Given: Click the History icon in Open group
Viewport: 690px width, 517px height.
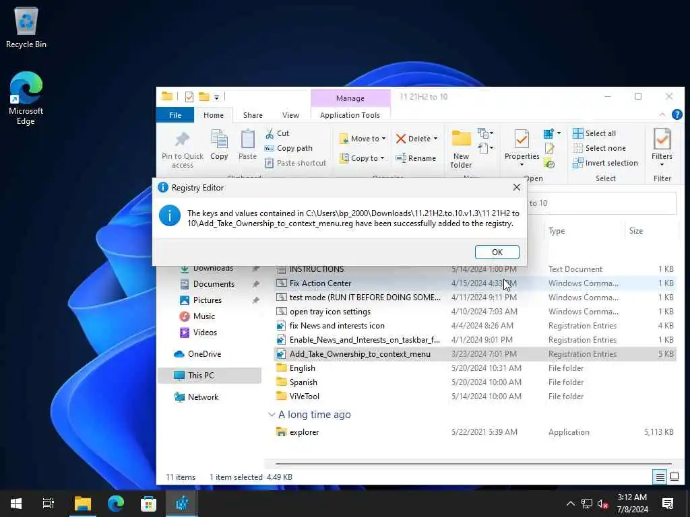Looking at the screenshot, I should 549,164.
